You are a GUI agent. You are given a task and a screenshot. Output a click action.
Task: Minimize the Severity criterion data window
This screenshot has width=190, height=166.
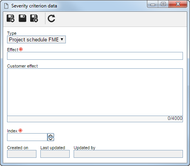click(153, 4)
